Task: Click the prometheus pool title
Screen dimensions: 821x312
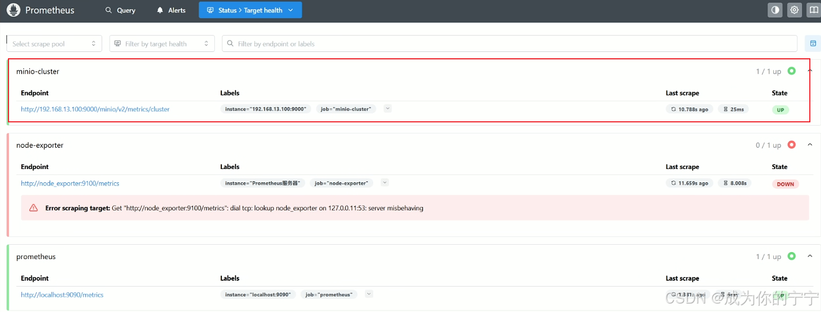Action: tap(36, 256)
